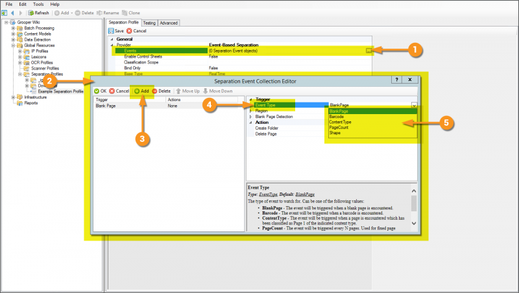Open help for the Collection Editor dialog
Viewport: 519px width, 293px height.
396,80
